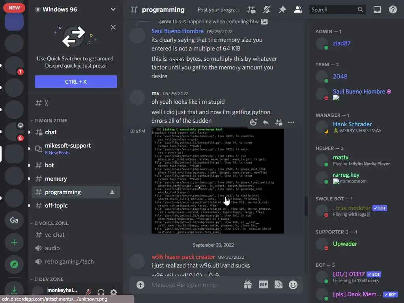Open the traceback screenshot attachment
404x303 pixels.
pyautogui.click(x=218, y=180)
